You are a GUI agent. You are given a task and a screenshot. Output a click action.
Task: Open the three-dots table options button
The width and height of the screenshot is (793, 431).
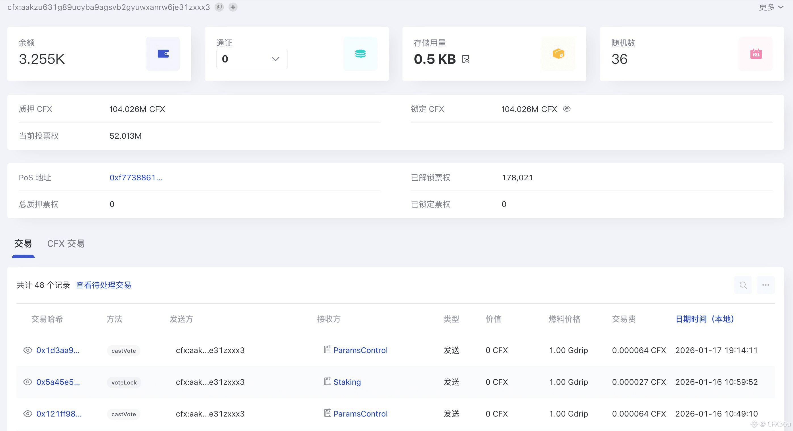point(765,285)
